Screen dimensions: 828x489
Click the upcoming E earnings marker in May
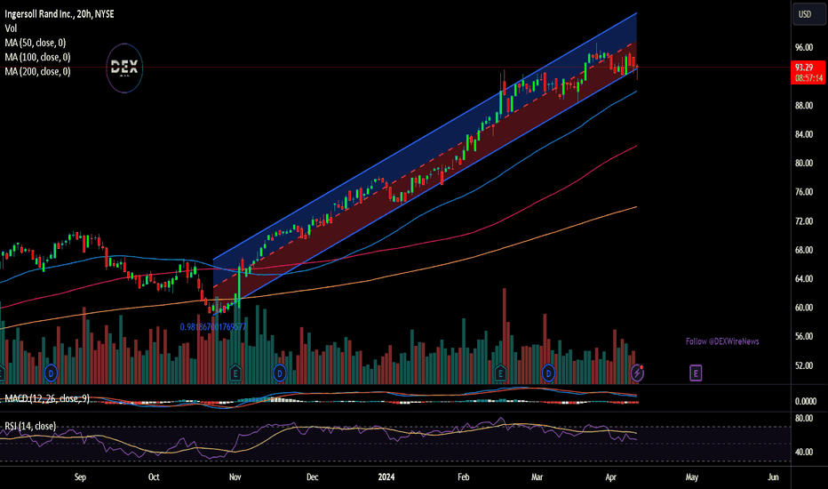click(696, 373)
